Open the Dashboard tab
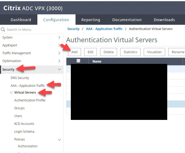185x153 pixels. (21, 20)
